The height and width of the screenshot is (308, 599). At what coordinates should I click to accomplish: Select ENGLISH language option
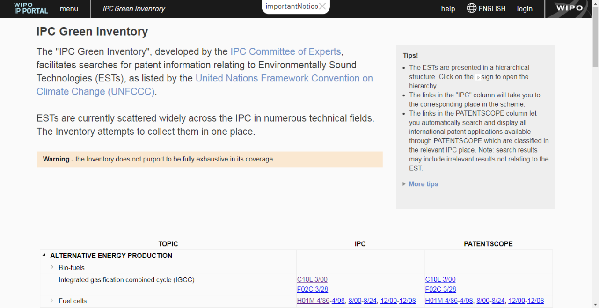[x=492, y=9]
